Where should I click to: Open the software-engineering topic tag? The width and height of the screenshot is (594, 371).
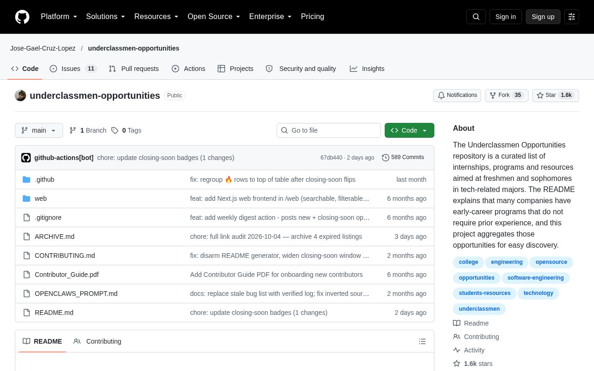(536, 278)
